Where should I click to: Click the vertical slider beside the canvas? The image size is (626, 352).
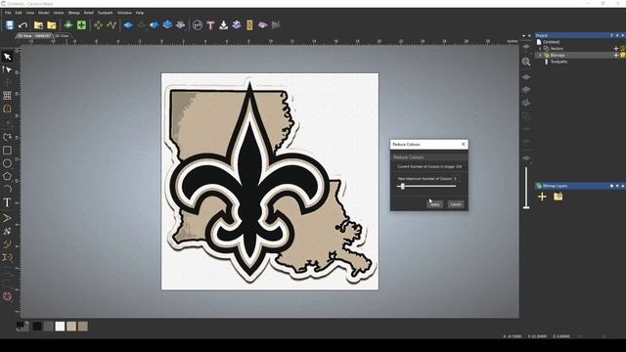[526, 188]
